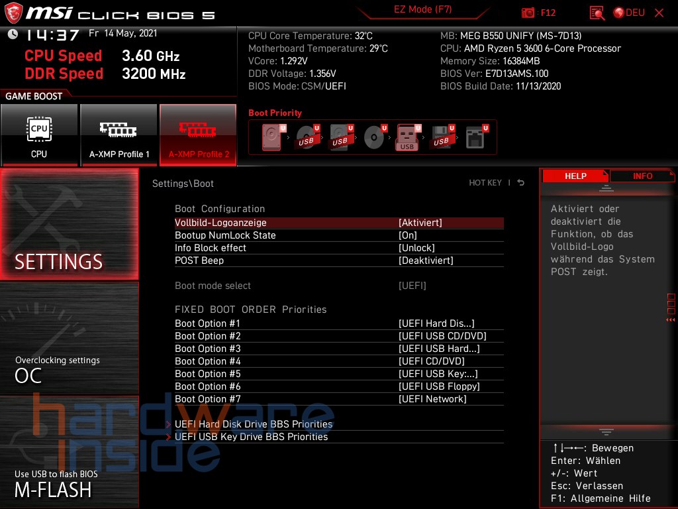
Task: Open the M-FLASH BIOS flashing section
Action: tap(69, 451)
